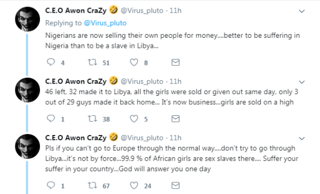Share second tweet via message envelope icon
The height and width of the screenshot is (194, 320).
tap(175, 119)
